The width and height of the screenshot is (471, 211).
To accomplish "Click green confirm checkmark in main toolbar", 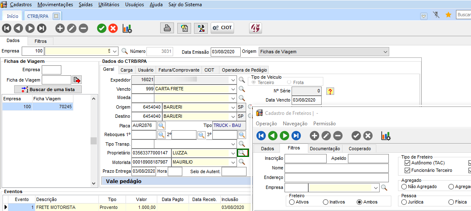I will coord(101,28).
